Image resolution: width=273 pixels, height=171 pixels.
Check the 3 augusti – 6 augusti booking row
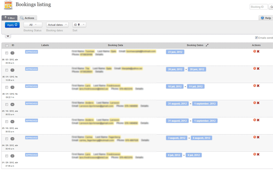click(6, 139)
